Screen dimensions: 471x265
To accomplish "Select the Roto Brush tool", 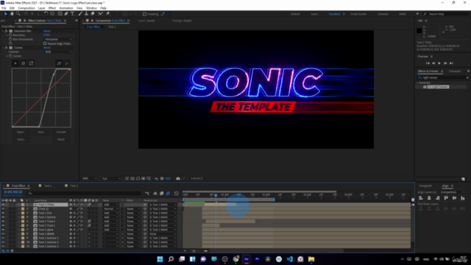I will (x=101, y=14).
